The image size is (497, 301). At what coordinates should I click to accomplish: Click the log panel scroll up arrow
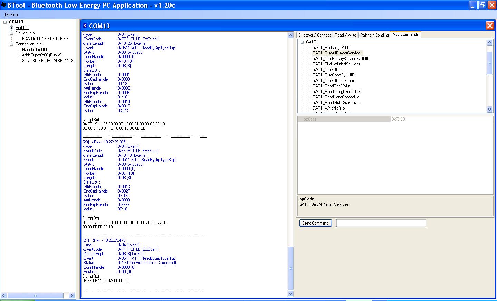[x=290, y=35]
